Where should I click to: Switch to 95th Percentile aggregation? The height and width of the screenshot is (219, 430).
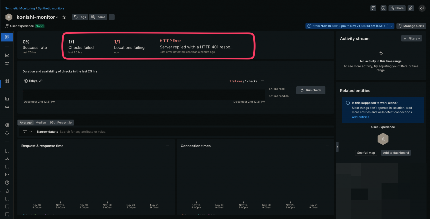[x=60, y=123]
